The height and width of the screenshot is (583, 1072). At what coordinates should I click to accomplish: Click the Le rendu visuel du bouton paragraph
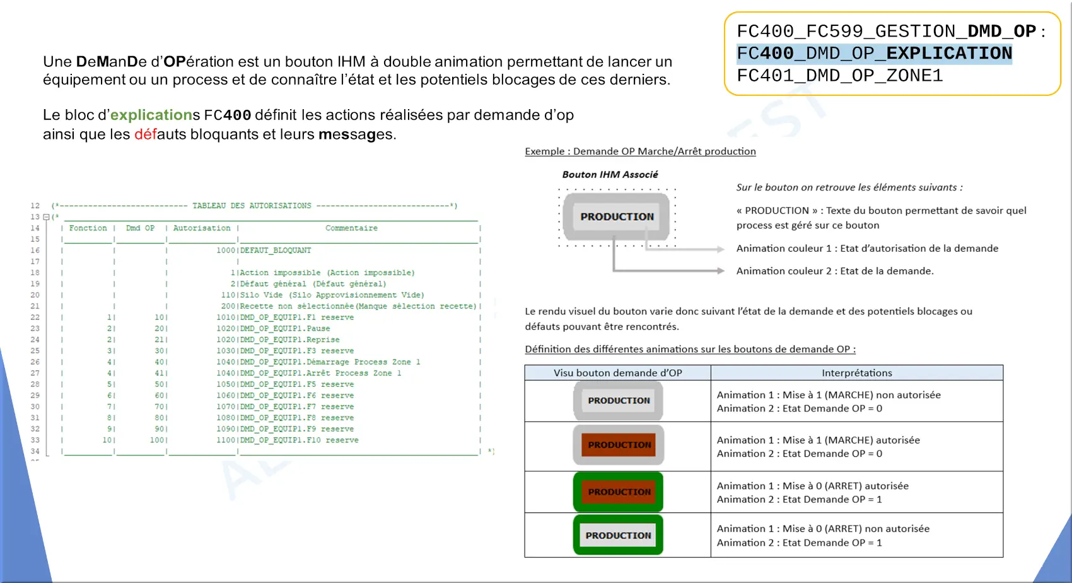point(749,319)
